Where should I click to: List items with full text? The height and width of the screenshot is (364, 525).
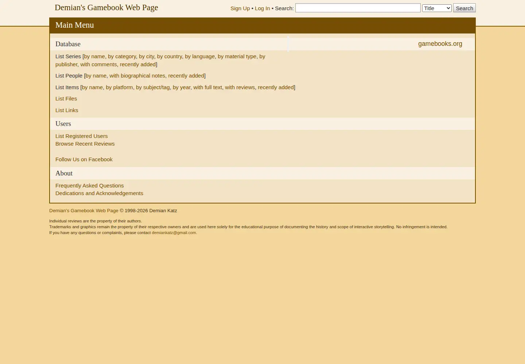(x=208, y=87)
